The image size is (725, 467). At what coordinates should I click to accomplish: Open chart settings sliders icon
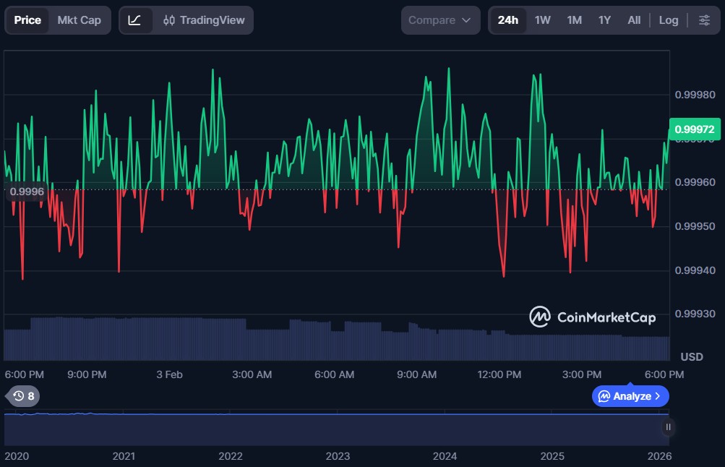[704, 20]
